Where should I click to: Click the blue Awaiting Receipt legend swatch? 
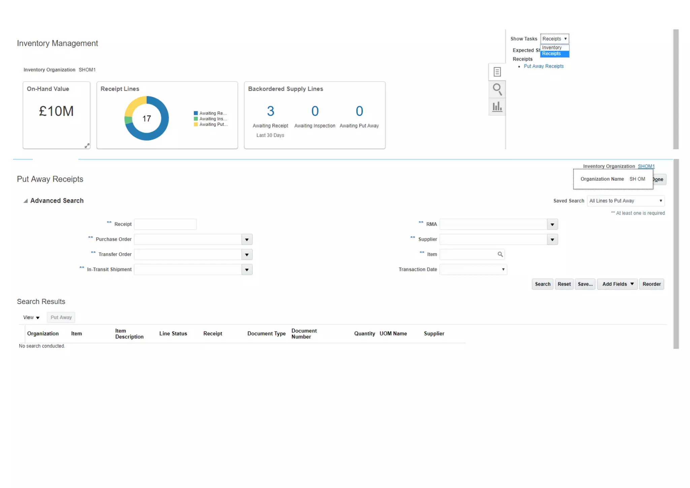click(x=196, y=113)
